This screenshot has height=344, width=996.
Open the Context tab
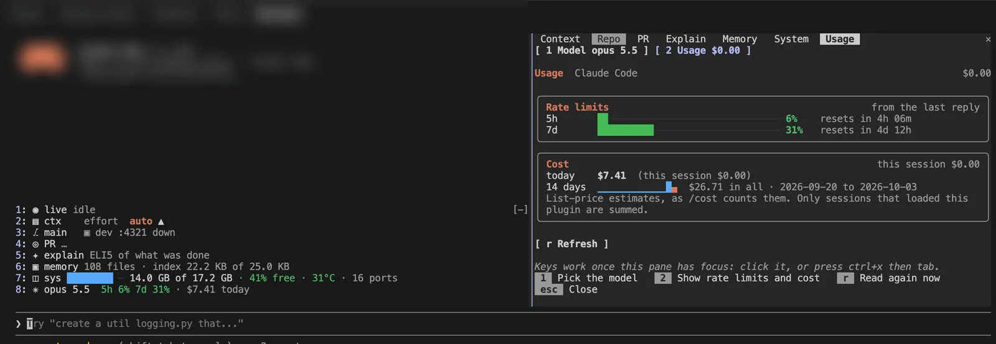point(560,39)
